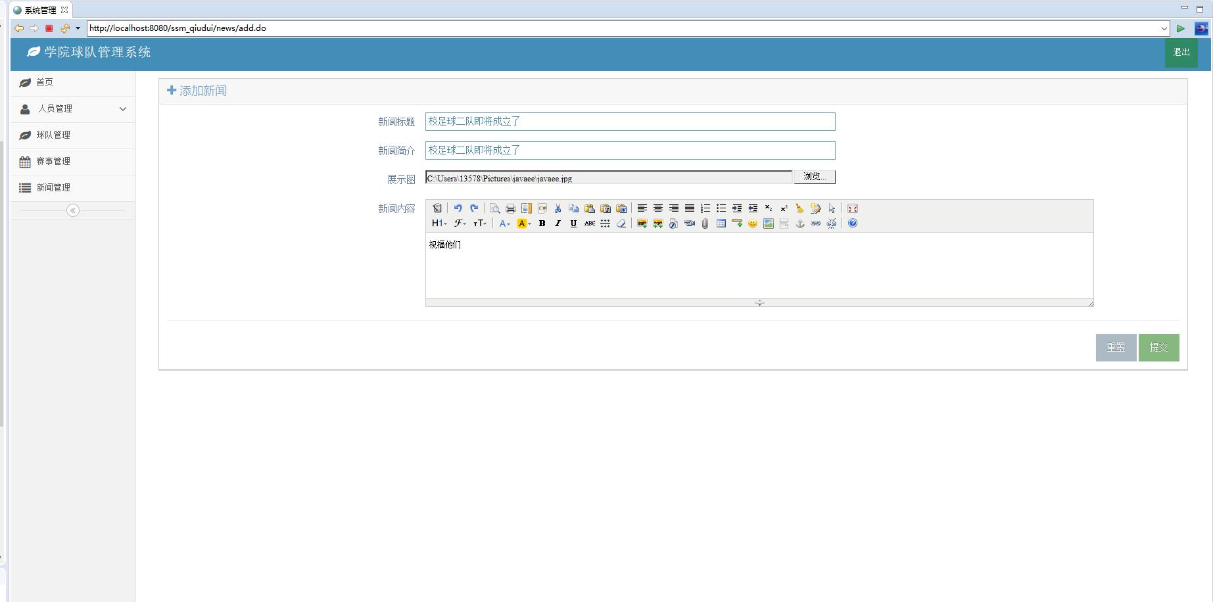
Task: Open the emoticon smiley picker
Action: pos(753,223)
